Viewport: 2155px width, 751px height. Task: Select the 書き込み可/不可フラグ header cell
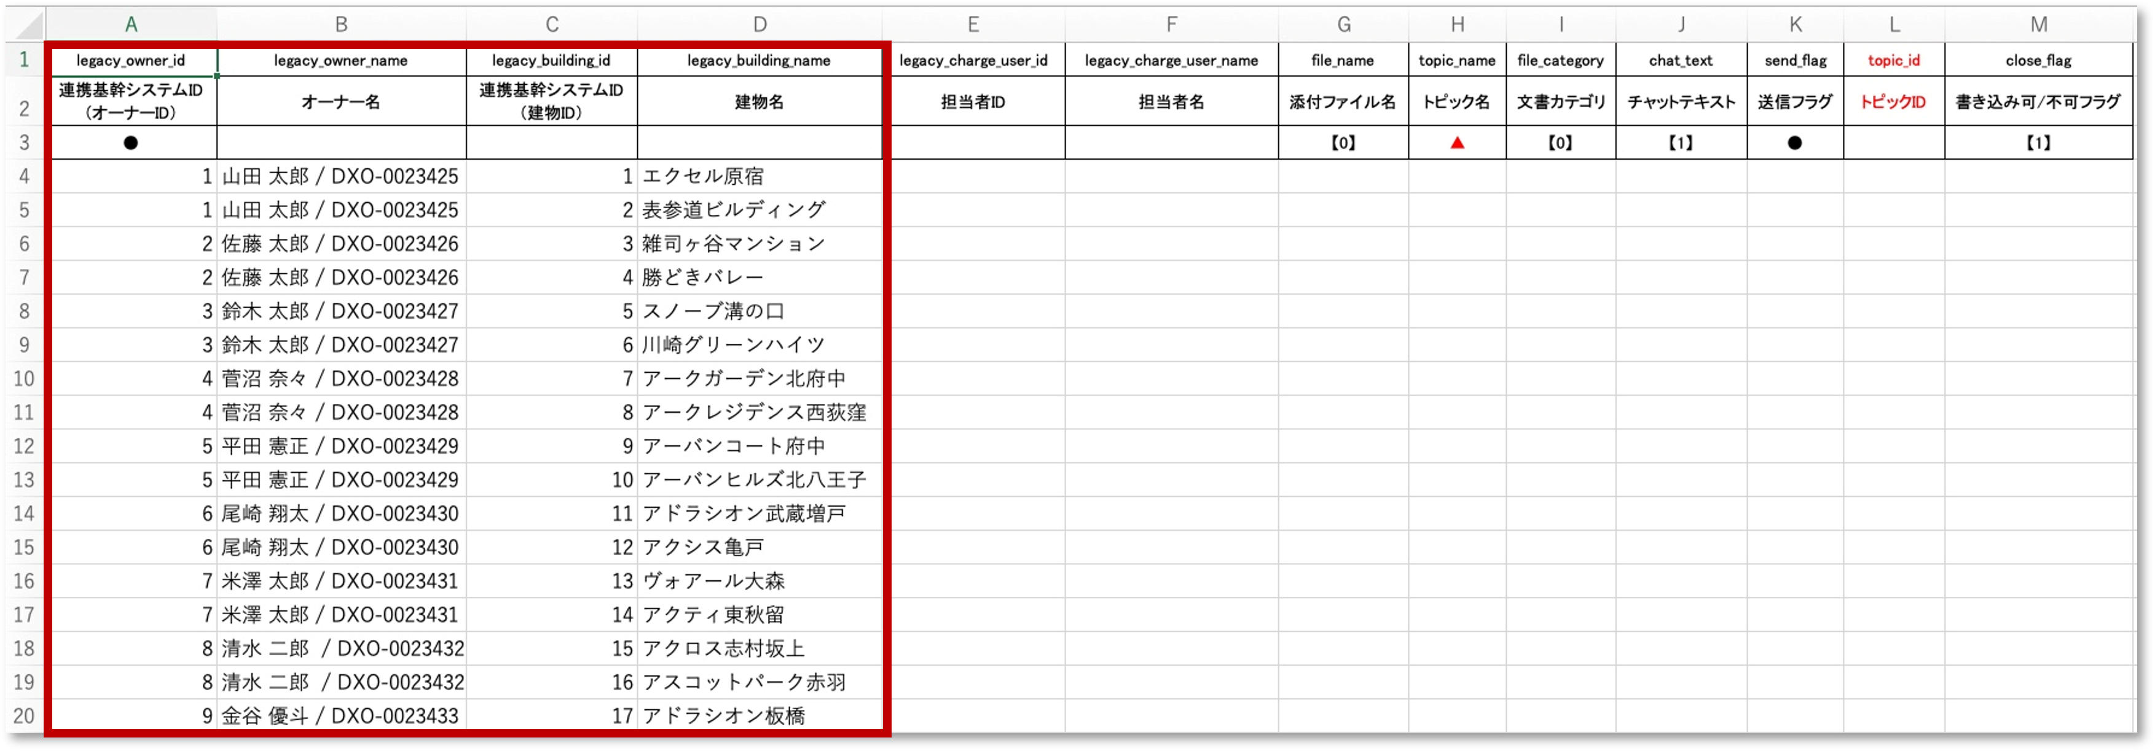click(2039, 101)
